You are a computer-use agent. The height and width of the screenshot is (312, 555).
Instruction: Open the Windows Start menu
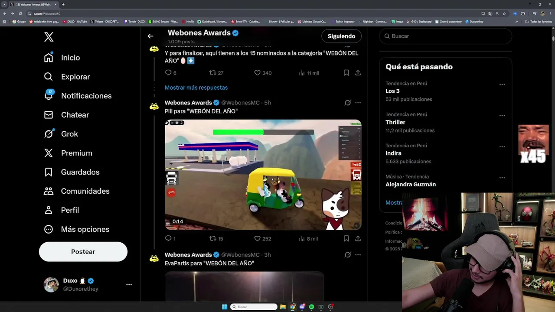[225, 307]
